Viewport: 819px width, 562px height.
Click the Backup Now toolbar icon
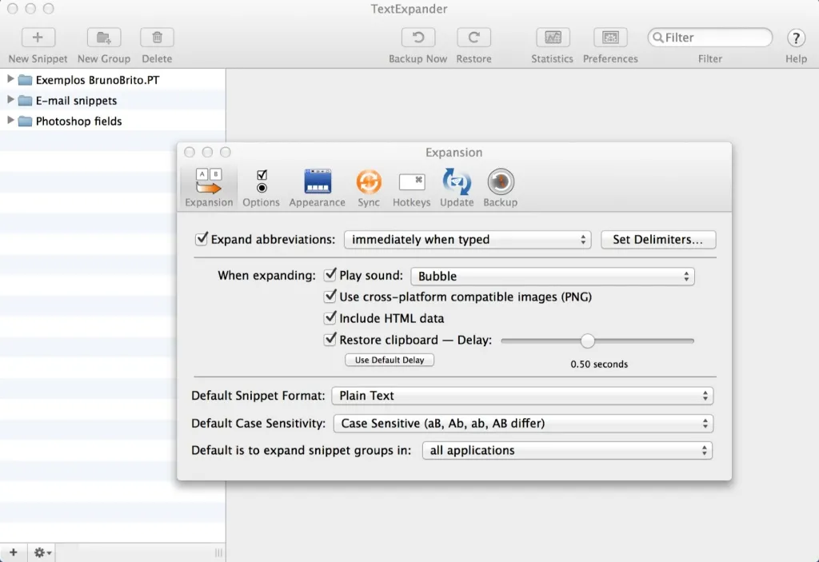pyautogui.click(x=417, y=38)
